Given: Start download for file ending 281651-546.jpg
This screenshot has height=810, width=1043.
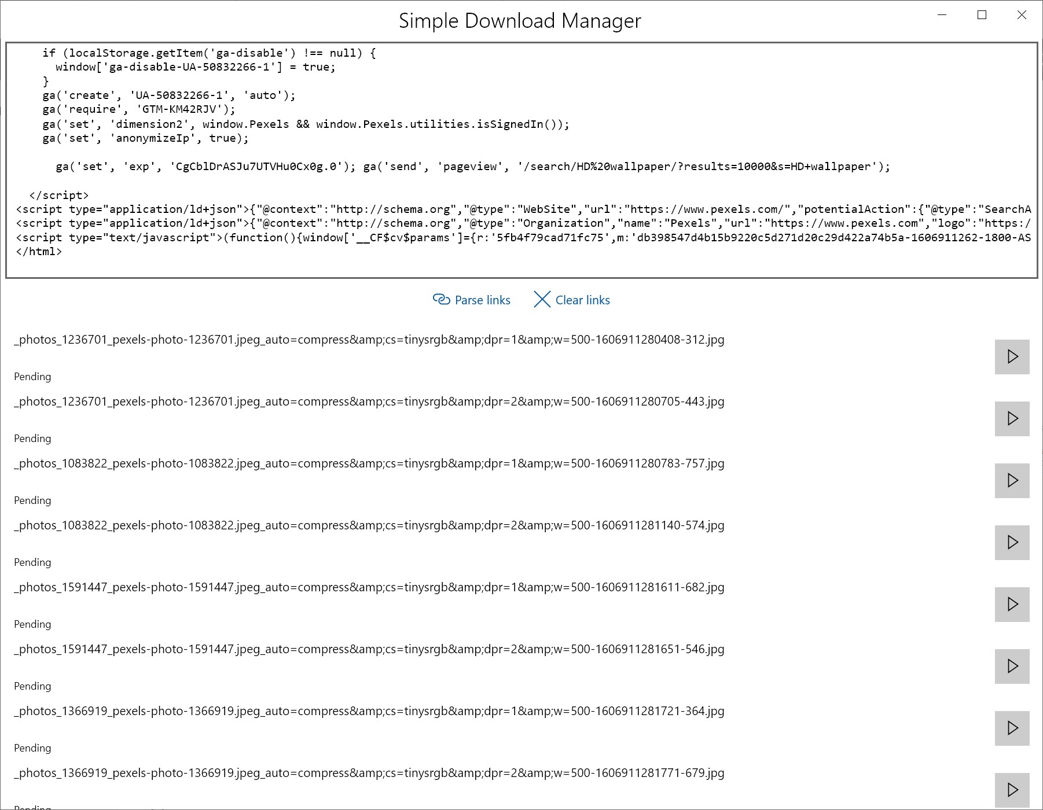Looking at the screenshot, I should point(1012,666).
